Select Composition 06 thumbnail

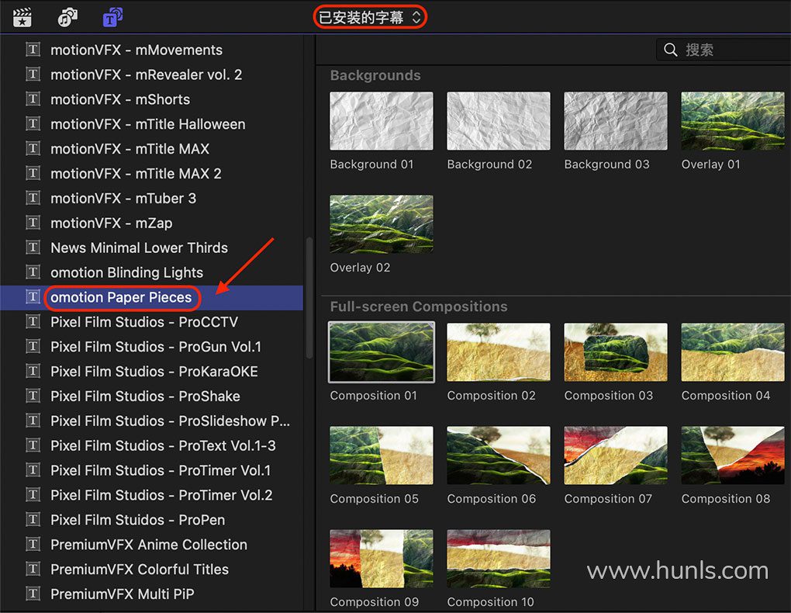click(499, 455)
